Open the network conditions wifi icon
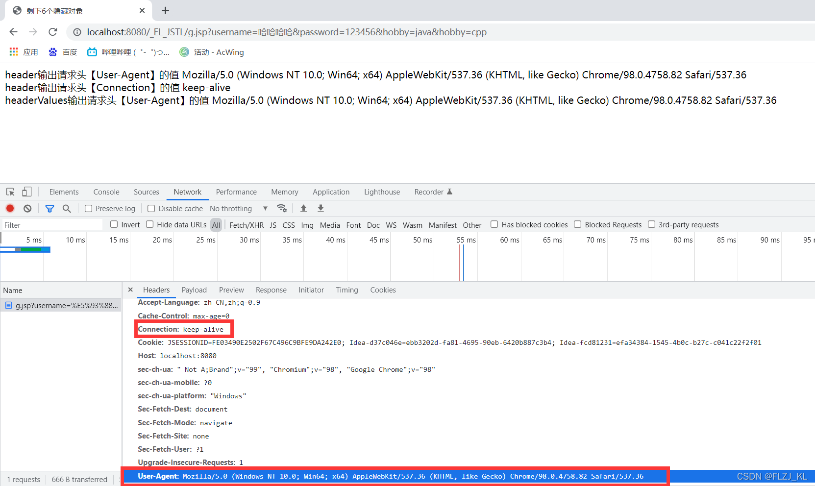The height and width of the screenshot is (486, 815). (x=282, y=208)
